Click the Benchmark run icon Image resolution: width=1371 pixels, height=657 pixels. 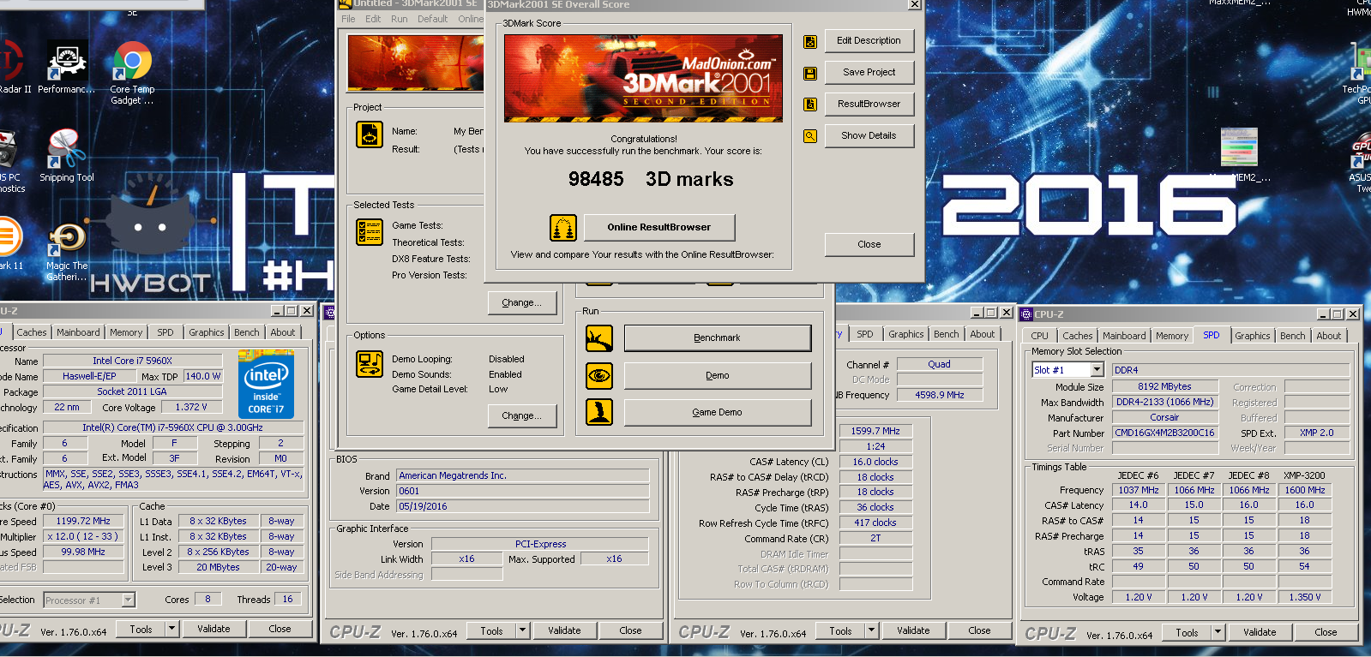[x=599, y=338]
